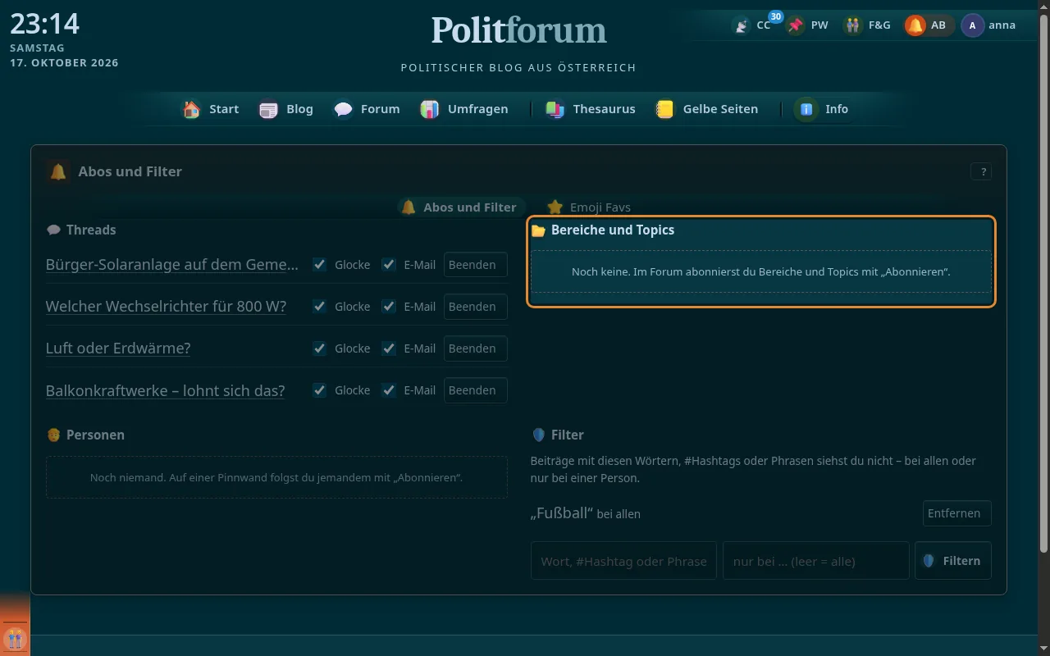The image size is (1050, 656).
Task: Click Beenden for Luft oder Erdwärme
Action: tap(476, 348)
